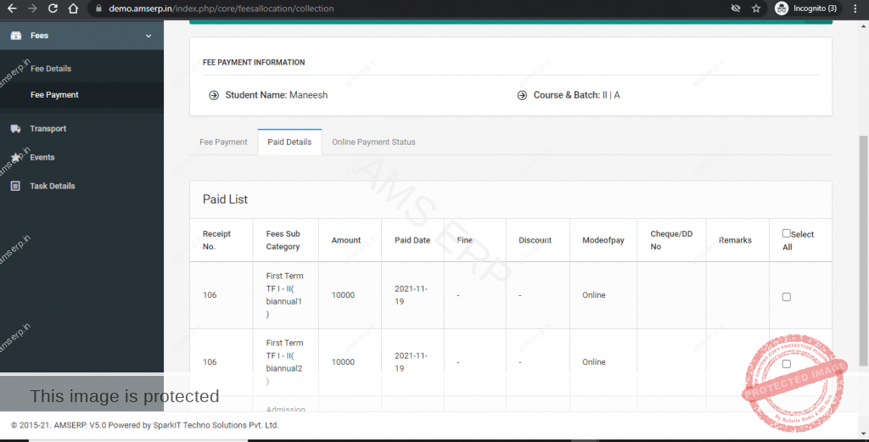Click First Term TF biannual1 category cell
869x442 pixels.
(284, 295)
